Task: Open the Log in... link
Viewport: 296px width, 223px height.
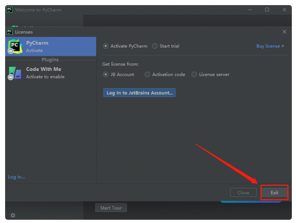Action: coord(16,177)
